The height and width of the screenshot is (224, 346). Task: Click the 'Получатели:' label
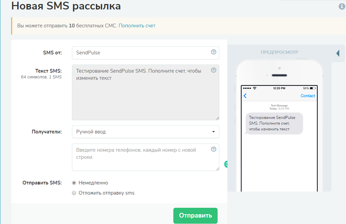click(x=47, y=132)
